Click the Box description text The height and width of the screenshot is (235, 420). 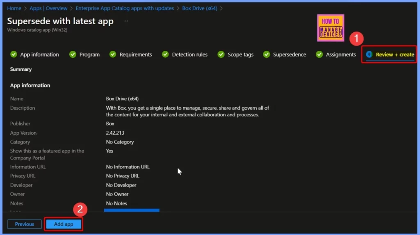(x=187, y=111)
